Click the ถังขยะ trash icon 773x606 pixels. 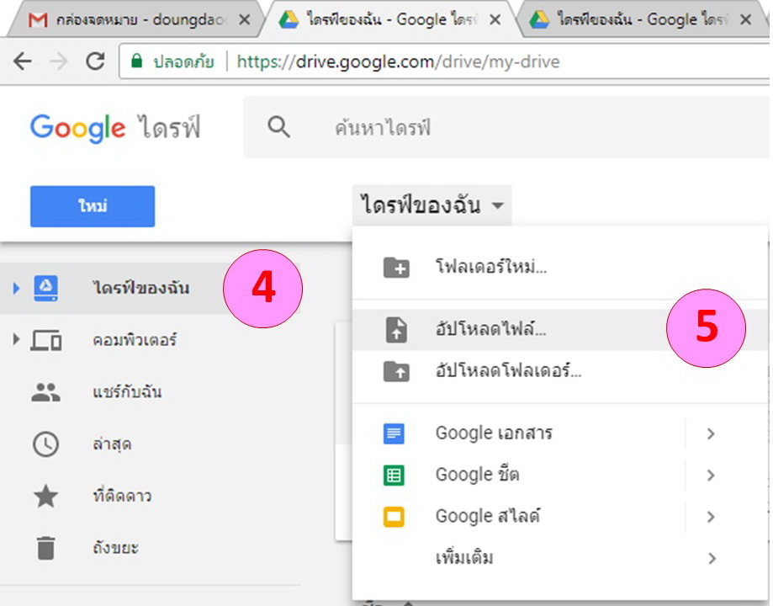46,548
